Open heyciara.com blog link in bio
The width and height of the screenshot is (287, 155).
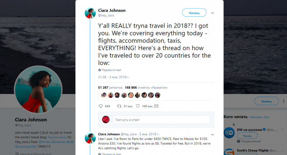57,137
